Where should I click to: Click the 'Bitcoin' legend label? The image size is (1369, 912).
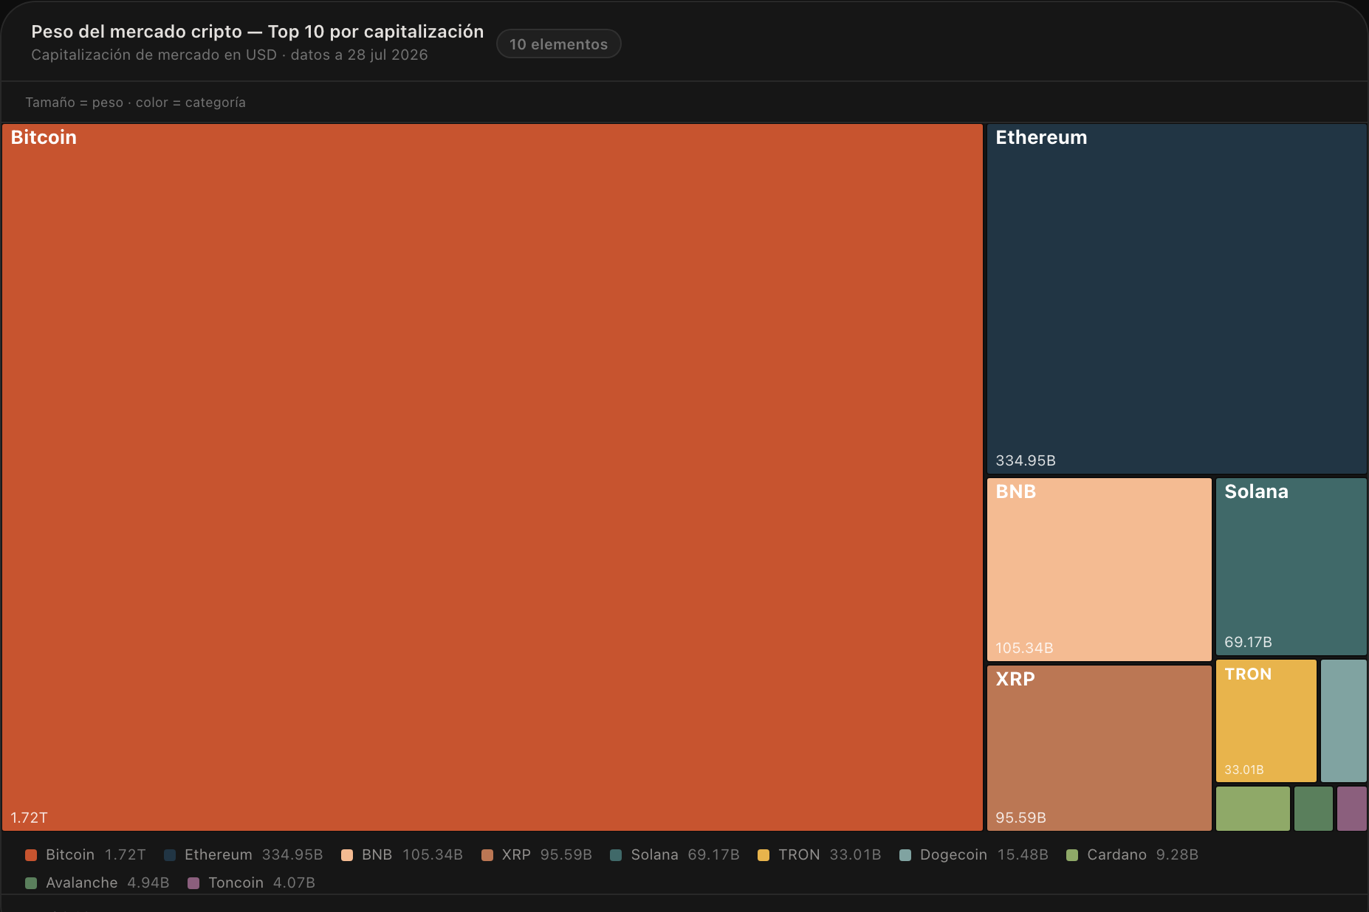click(x=70, y=854)
